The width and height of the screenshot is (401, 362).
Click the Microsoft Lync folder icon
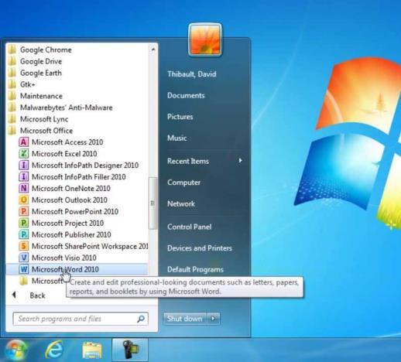click(12, 119)
